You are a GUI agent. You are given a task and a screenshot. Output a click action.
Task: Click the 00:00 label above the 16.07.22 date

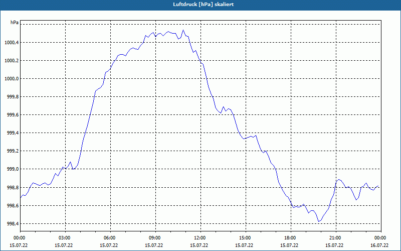click(x=381, y=238)
